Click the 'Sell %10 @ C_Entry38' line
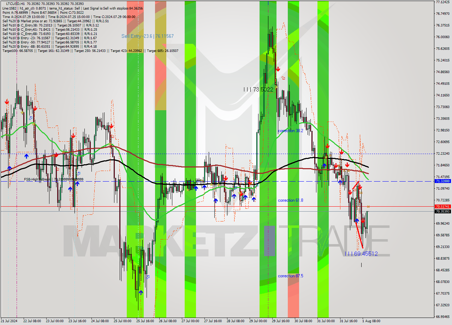Image resolution: width=452 pixels, height=325 pixels. (50, 25)
